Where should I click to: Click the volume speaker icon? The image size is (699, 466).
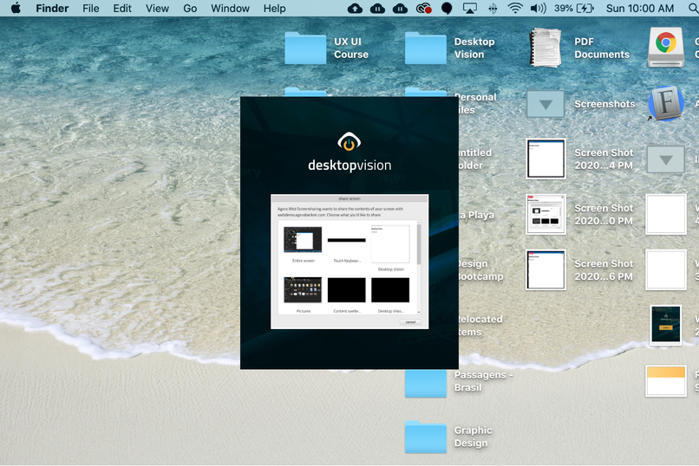click(x=539, y=9)
